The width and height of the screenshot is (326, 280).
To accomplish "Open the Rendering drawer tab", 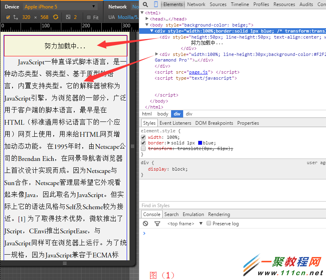I will point(219,214).
